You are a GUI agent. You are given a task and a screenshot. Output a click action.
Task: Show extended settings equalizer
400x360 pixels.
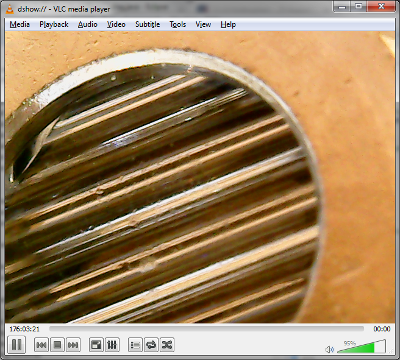coord(112,345)
